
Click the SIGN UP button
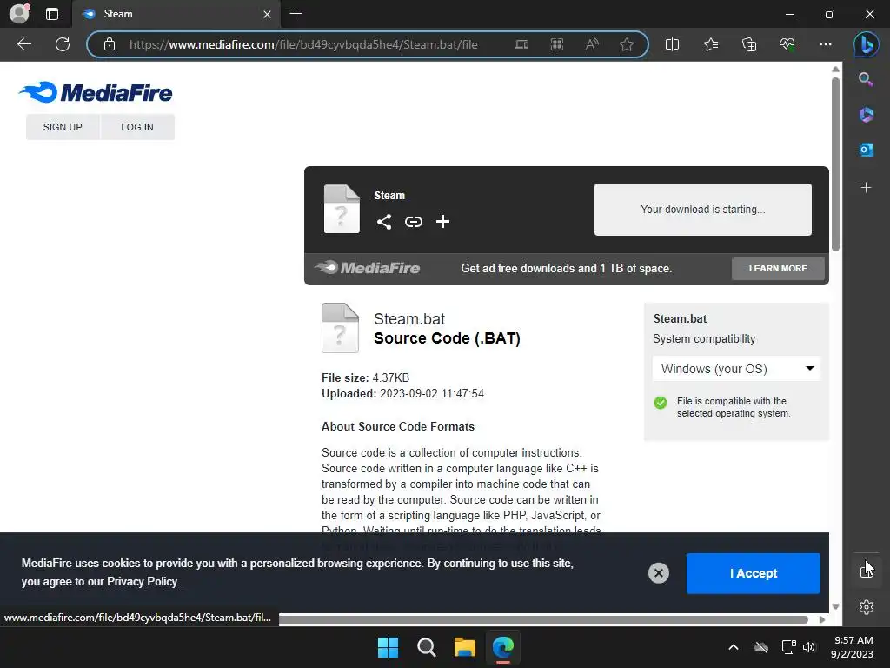[x=63, y=127]
